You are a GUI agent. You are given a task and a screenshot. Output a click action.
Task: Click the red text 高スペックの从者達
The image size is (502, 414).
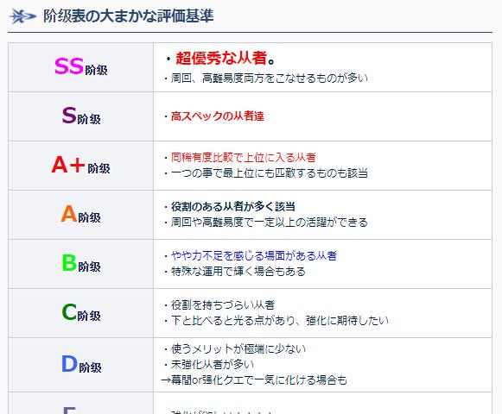click(218, 116)
